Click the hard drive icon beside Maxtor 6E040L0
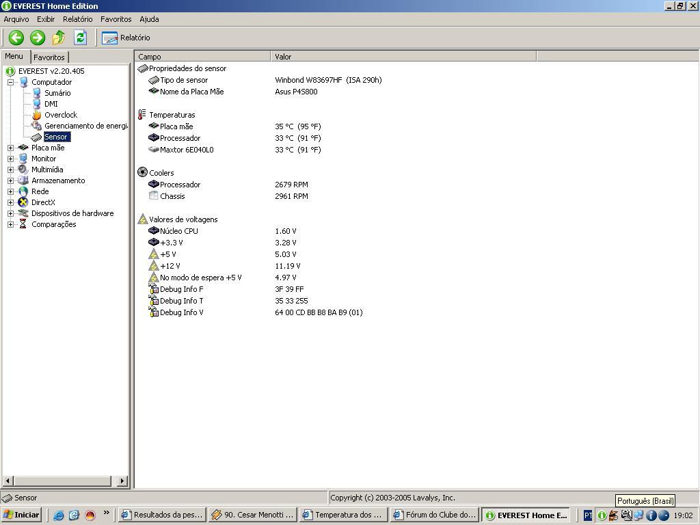Image resolution: width=700 pixels, height=525 pixels. tap(154, 150)
